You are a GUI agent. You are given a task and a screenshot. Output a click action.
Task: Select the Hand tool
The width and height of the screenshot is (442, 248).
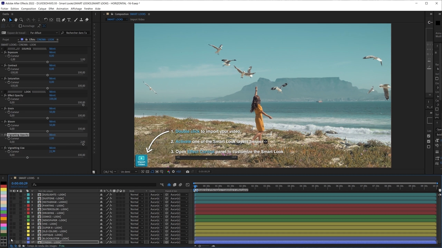click(16, 20)
